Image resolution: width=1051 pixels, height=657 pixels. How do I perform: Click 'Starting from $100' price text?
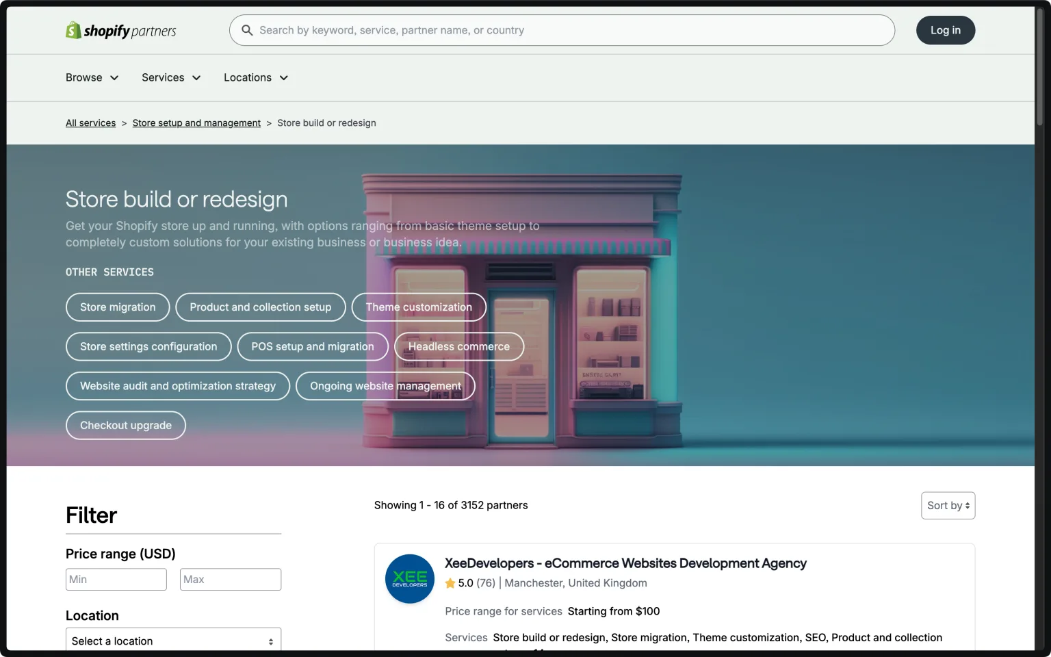tap(614, 611)
